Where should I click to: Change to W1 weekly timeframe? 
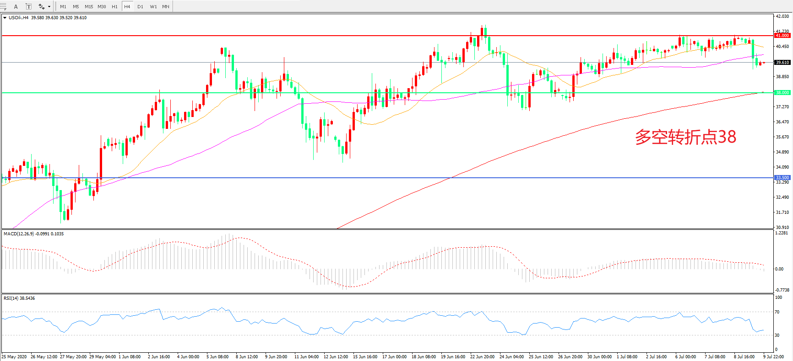(x=153, y=6)
